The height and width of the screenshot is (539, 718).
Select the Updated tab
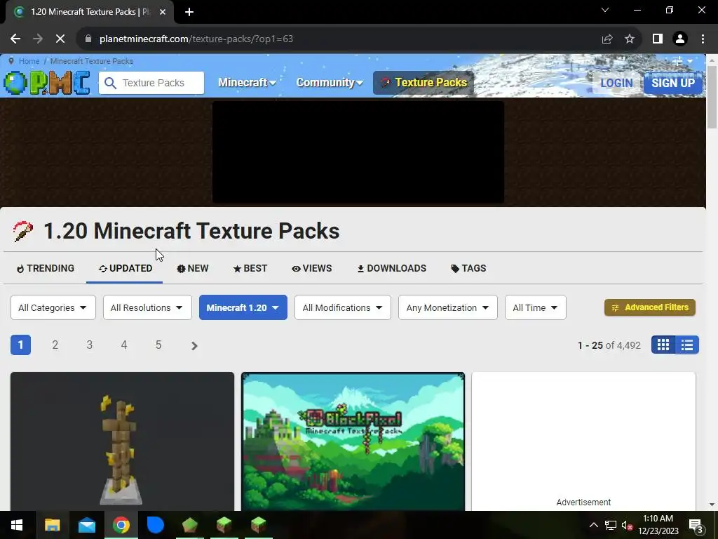pyautogui.click(x=125, y=269)
